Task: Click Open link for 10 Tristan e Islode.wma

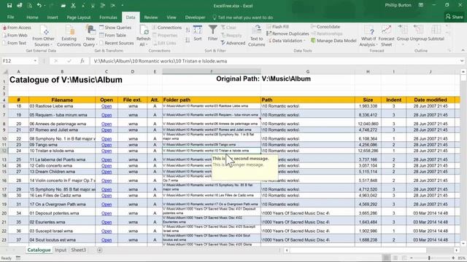Action: point(107,151)
